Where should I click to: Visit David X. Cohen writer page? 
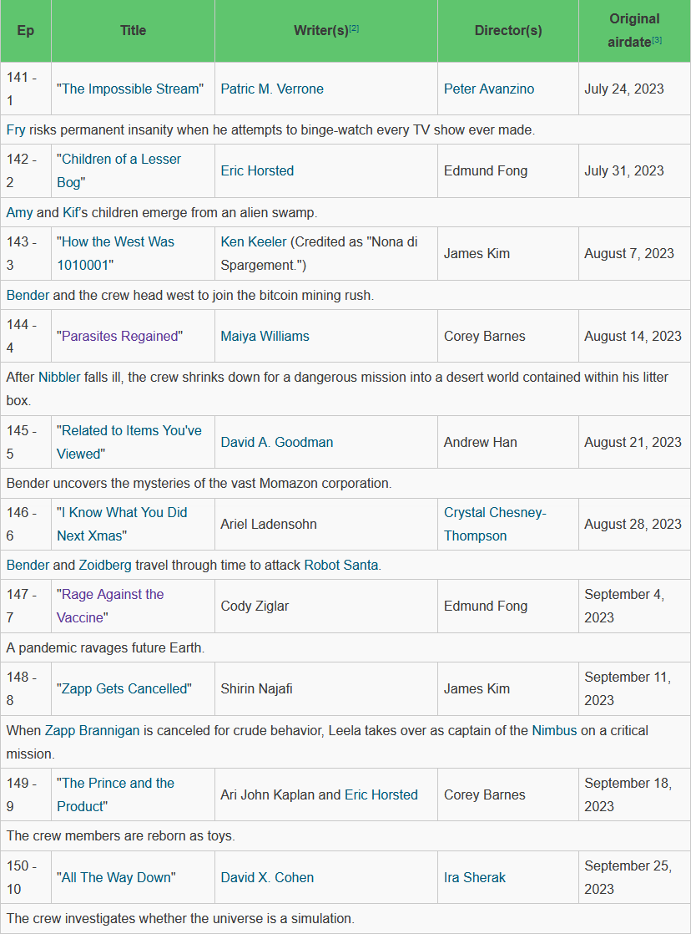click(x=267, y=877)
